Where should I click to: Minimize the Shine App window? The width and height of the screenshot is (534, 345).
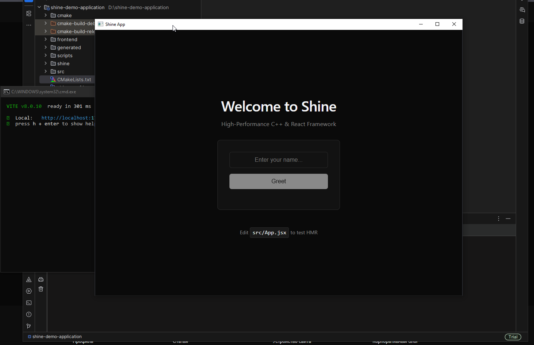(x=421, y=24)
